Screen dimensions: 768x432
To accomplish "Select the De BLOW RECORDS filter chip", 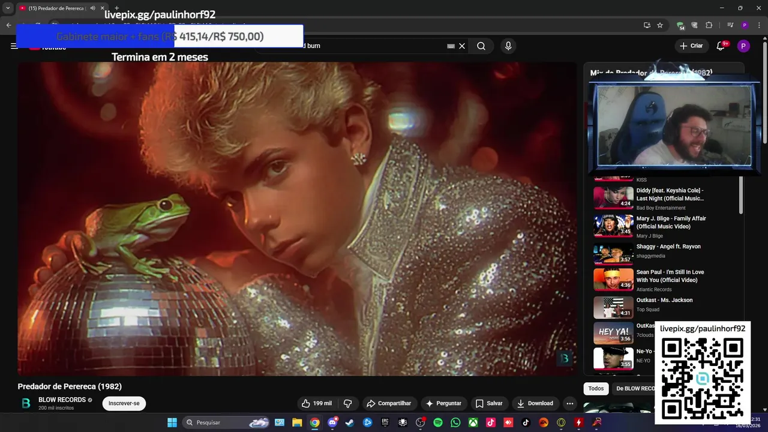I will (x=635, y=388).
